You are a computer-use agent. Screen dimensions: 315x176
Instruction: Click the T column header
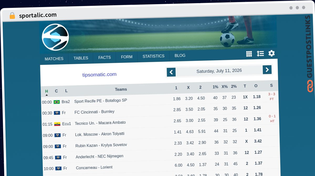point(245,86)
